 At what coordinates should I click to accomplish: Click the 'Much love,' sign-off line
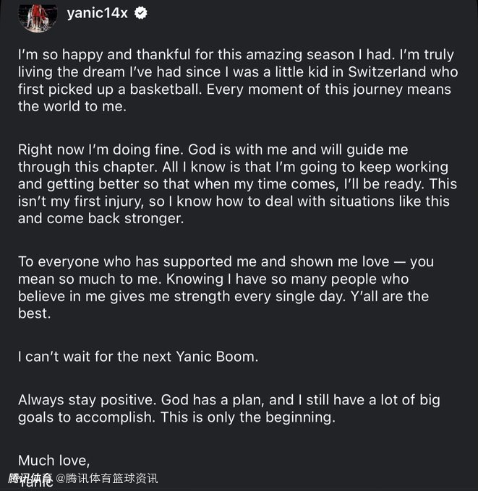coord(53,460)
